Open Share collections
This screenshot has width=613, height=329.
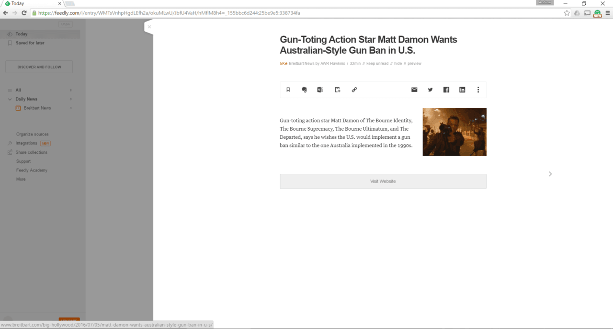[32, 152]
